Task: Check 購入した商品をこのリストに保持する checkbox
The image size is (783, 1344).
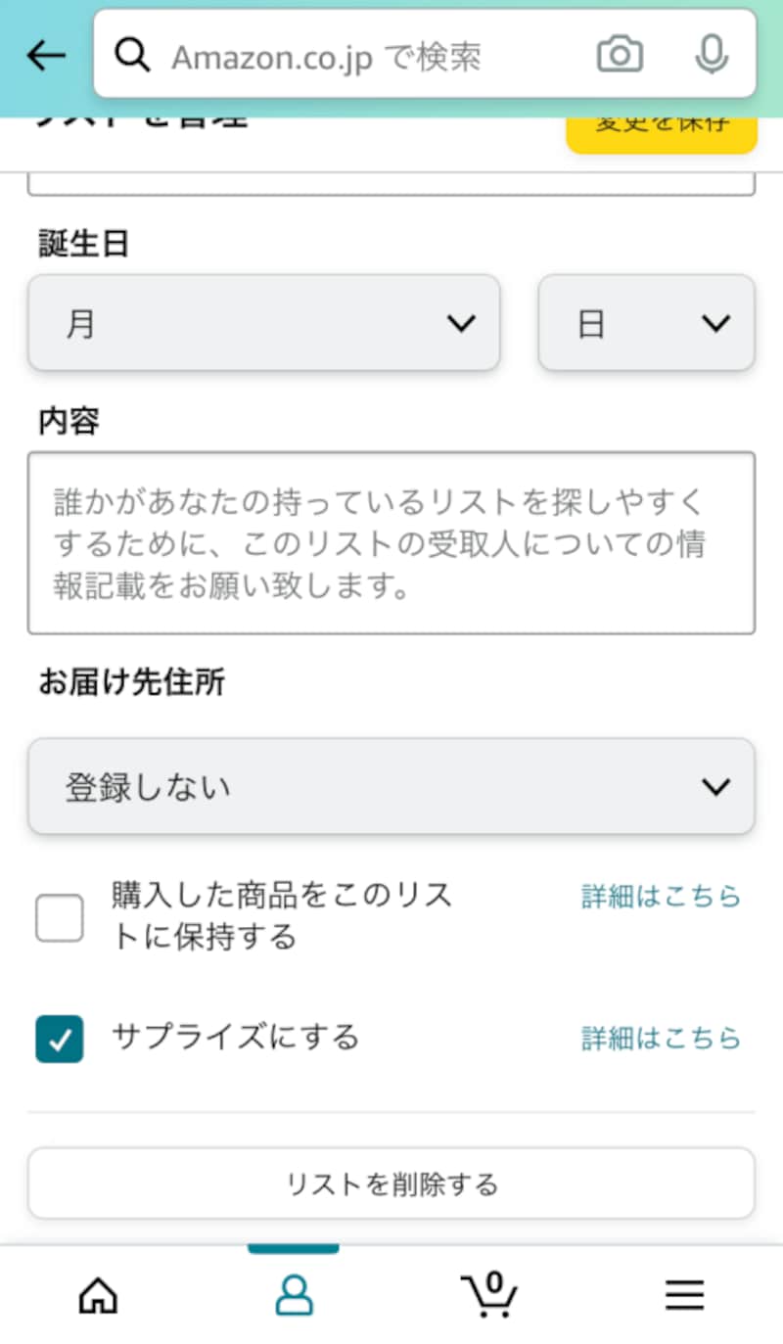Action: [x=60, y=917]
